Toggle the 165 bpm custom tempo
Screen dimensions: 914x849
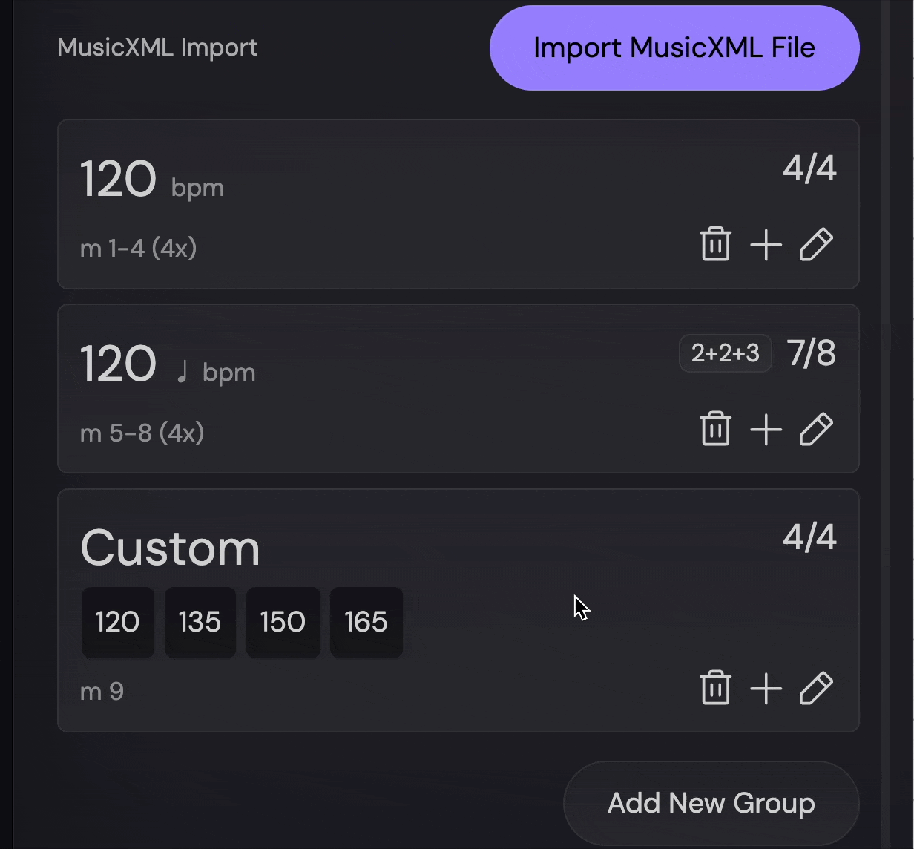point(366,623)
